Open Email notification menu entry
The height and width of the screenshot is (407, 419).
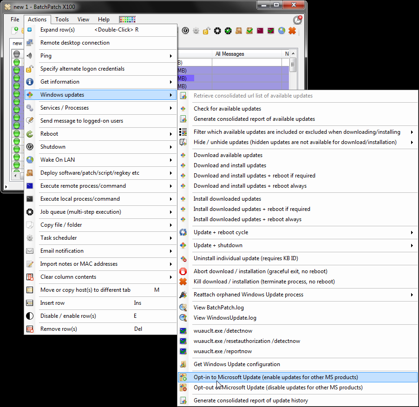100,251
